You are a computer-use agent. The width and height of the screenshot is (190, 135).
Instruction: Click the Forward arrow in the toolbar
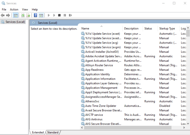(x=8, y=15)
